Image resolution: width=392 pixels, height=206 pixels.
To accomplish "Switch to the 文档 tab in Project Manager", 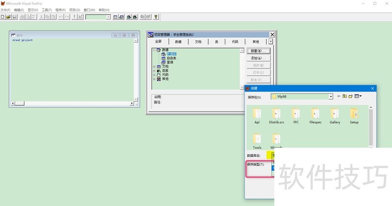I will [198, 42].
